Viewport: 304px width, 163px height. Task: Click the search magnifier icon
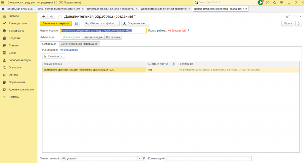point(197,2)
